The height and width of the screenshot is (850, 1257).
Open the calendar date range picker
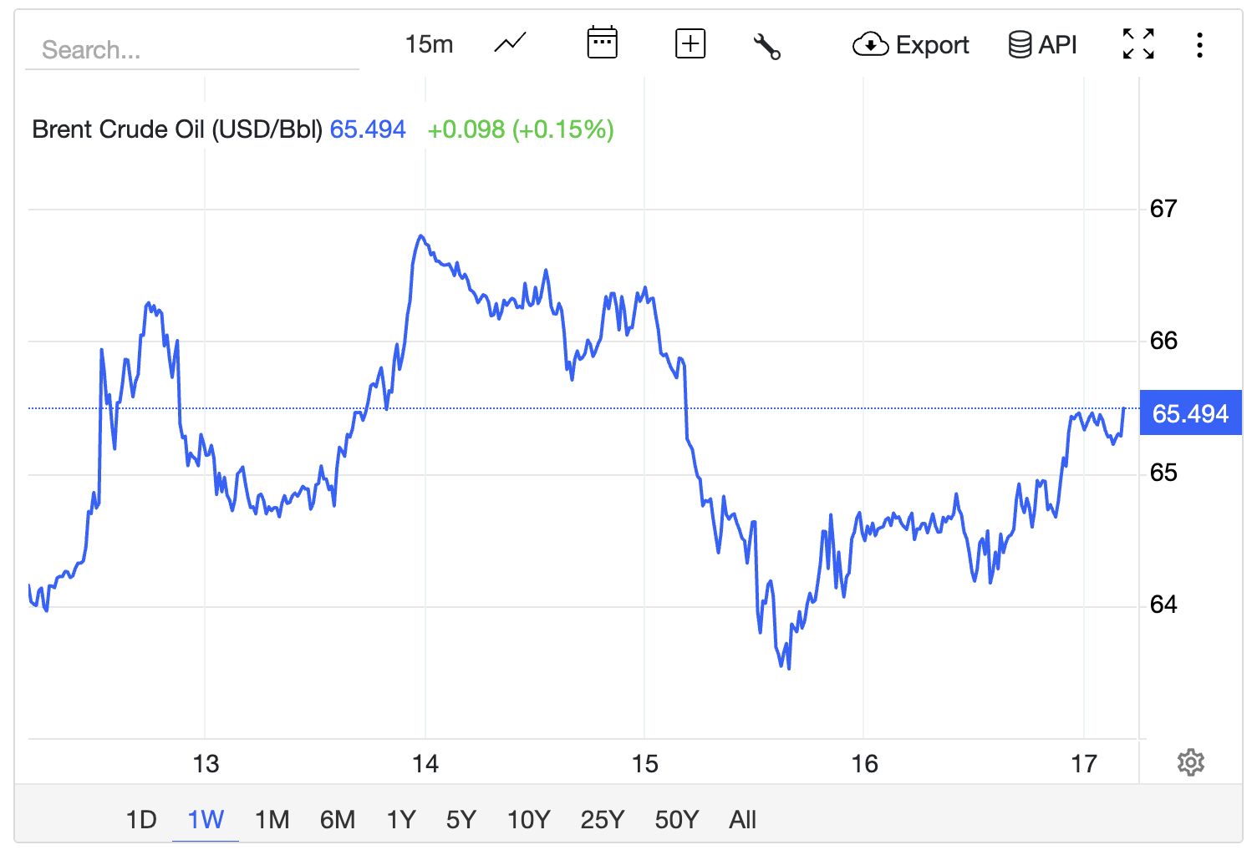coord(602,43)
